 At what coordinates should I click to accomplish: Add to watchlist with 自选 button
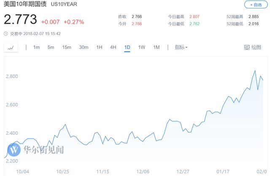[256, 5]
